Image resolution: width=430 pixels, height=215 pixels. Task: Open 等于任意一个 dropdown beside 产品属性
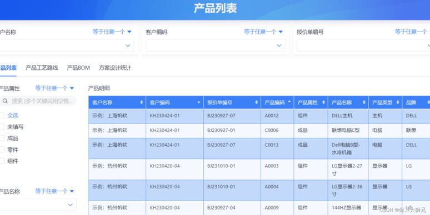pyautogui.click(x=54, y=88)
